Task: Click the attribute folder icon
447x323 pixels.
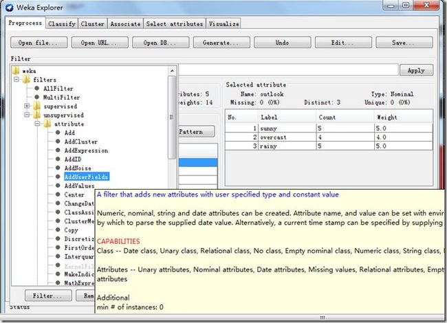Action: (47, 124)
